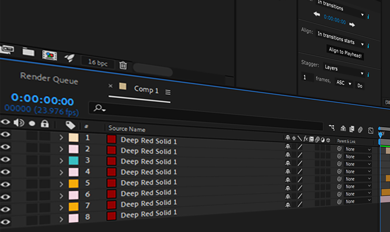
Task: Hide layer 3 with its eye toggle
Action: coord(5,159)
